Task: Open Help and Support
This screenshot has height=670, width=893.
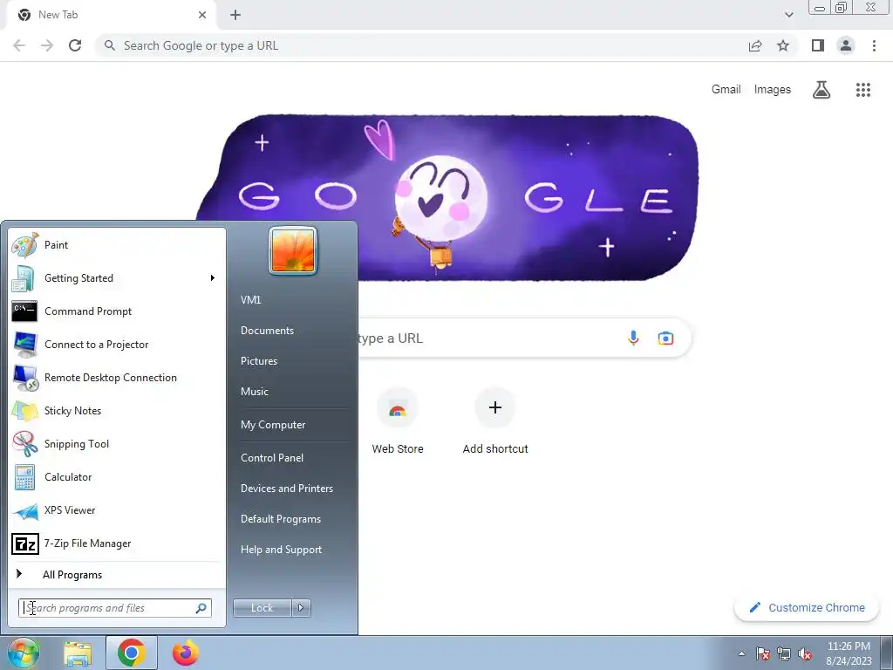Action: [281, 550]
